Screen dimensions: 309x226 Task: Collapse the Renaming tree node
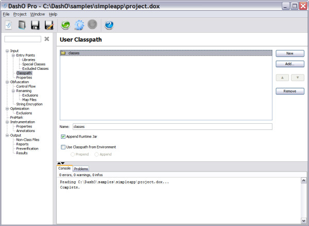point(13,91)
